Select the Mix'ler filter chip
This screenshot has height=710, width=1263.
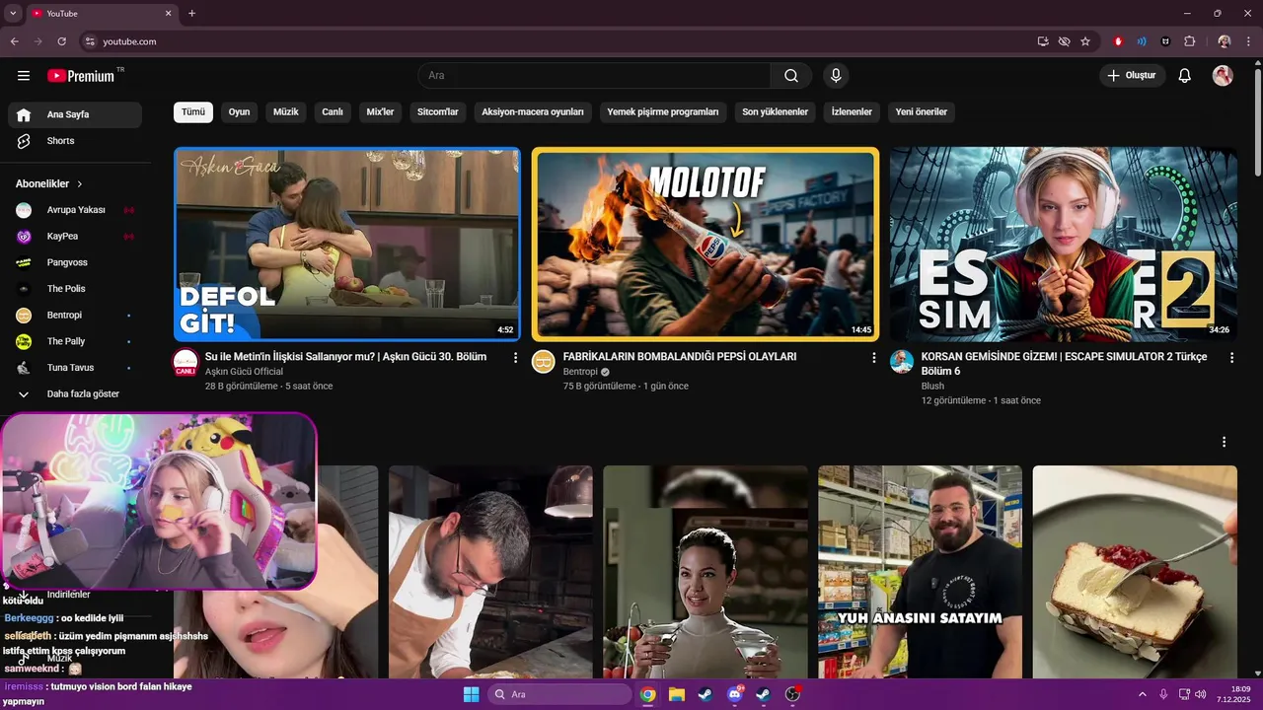point(380,112)
